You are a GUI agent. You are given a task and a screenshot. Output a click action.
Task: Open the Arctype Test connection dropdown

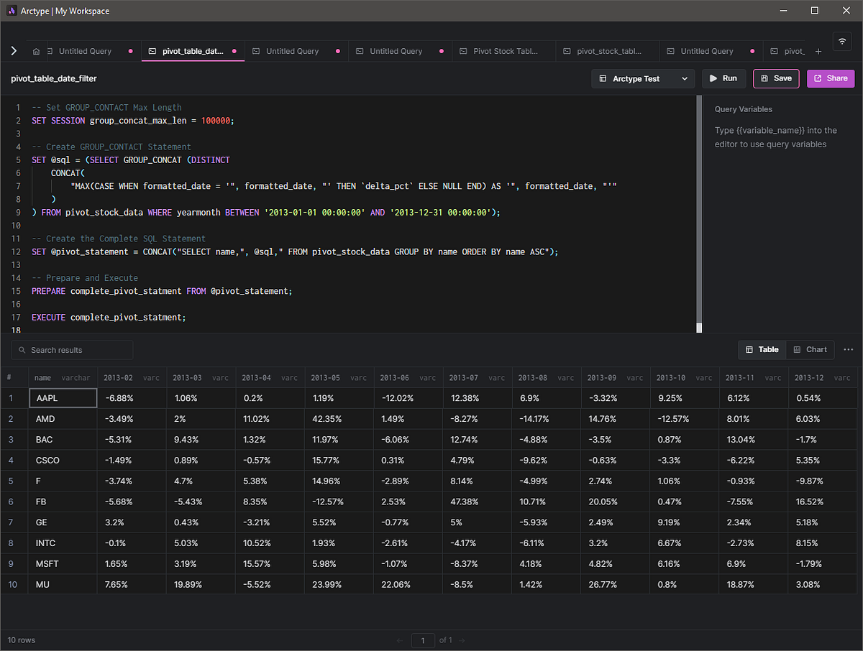643,78
